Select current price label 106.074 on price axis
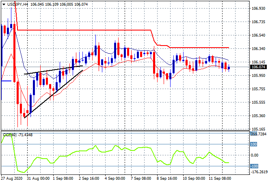This screenshot has width=268, height=183. point(258,67)
